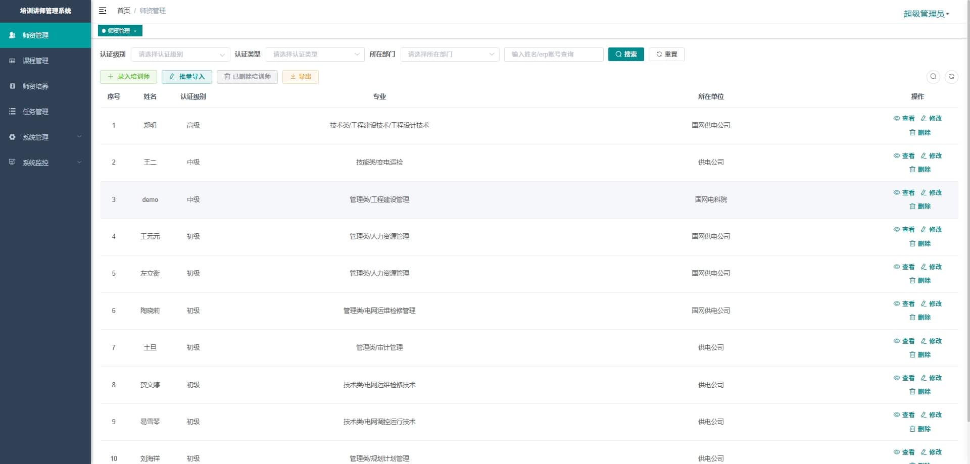The width and height of the screenshot is (970, 464).
Task: Edit the 郑明 record
Action: coord(931,119)
